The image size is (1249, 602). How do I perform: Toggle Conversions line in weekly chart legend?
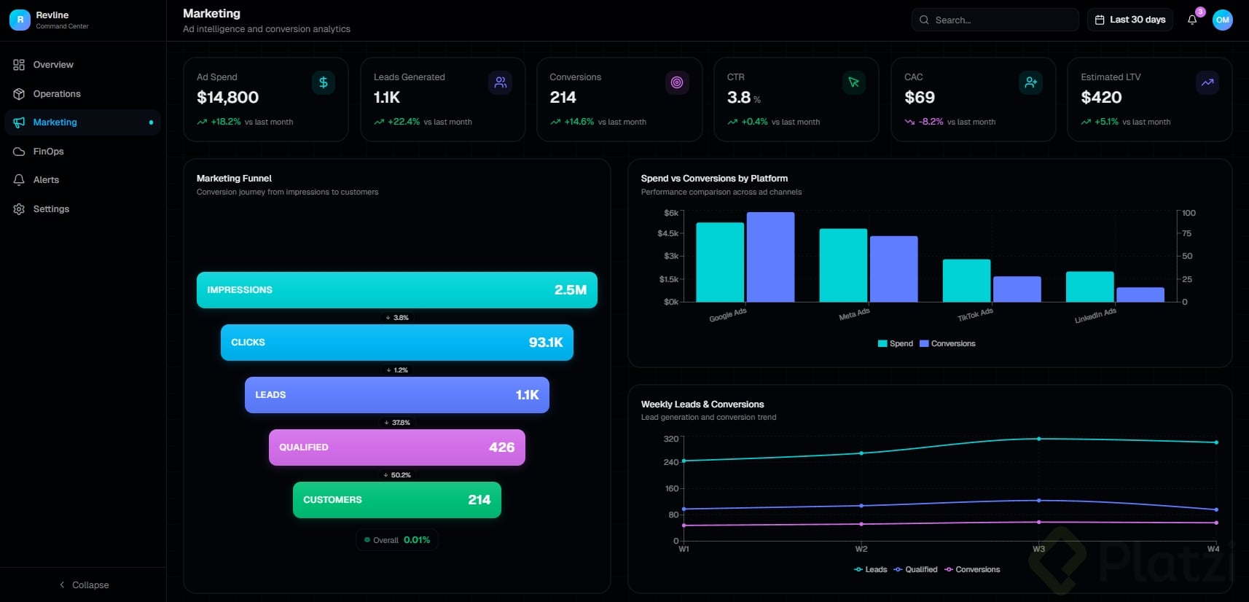972,569
